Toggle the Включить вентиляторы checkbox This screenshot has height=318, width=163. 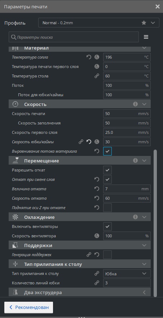(x=107, y=226)
